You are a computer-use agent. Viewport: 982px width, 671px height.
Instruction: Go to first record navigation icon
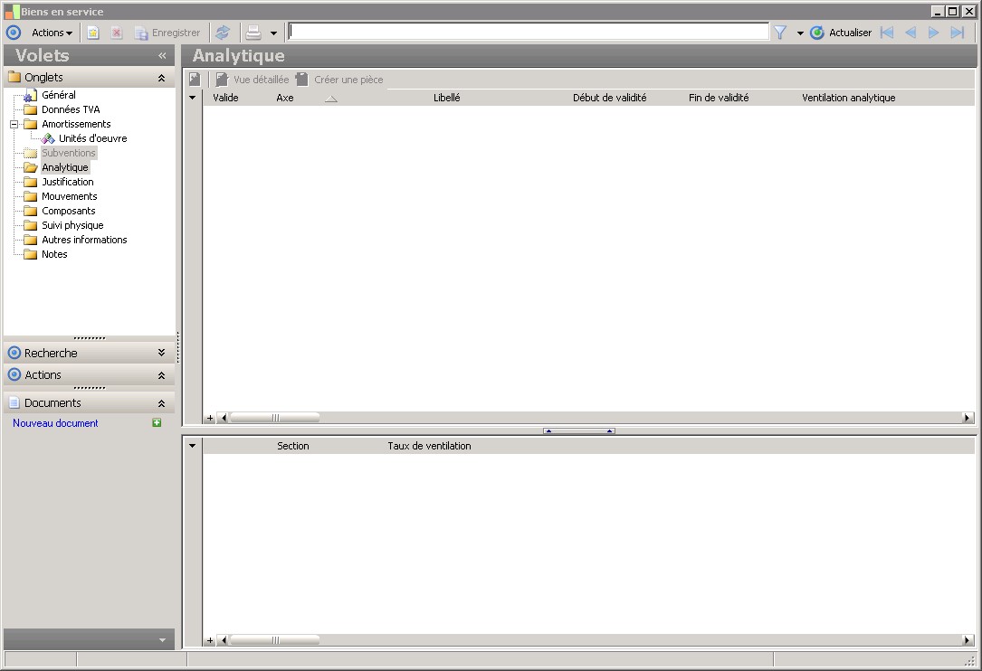[x=887, y=33]
